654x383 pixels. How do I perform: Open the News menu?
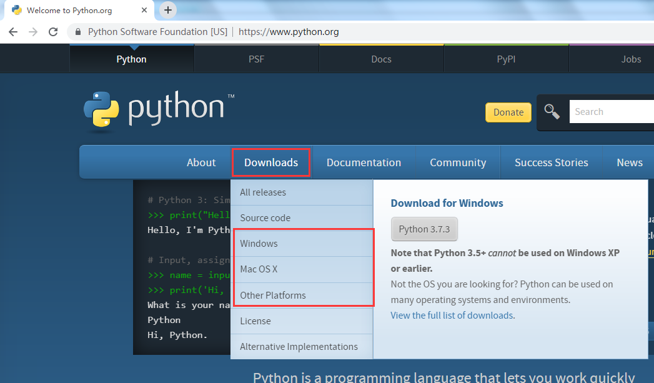[630, 162]
